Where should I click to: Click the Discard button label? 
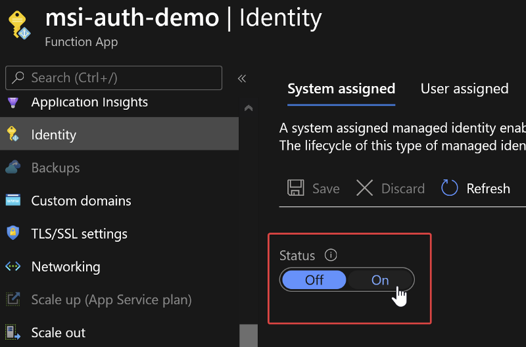coord(403,188)
